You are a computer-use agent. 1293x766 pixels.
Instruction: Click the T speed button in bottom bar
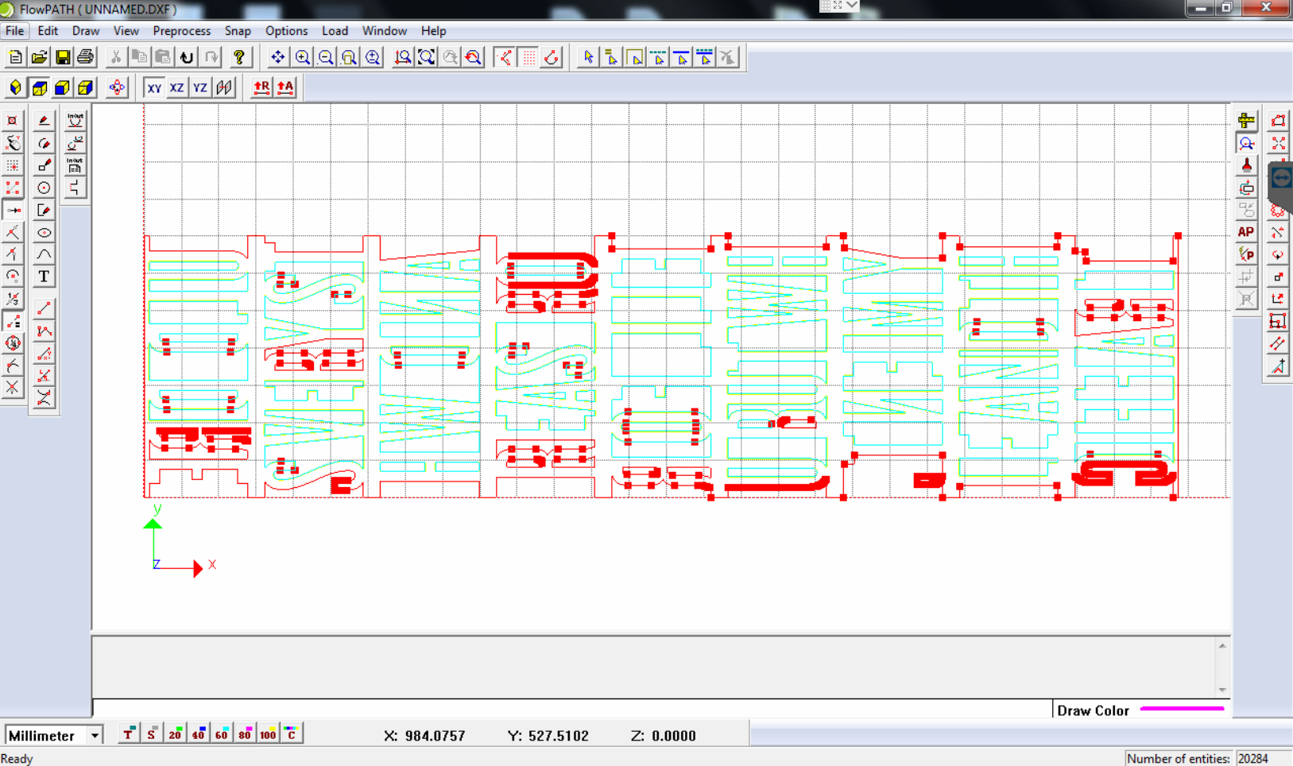point(128,734)
